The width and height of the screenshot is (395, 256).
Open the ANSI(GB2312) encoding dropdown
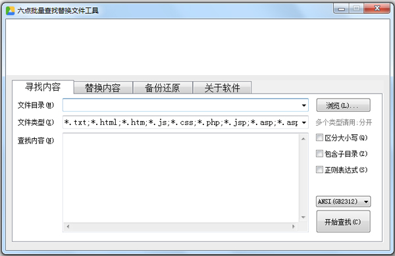coord(344,201)
